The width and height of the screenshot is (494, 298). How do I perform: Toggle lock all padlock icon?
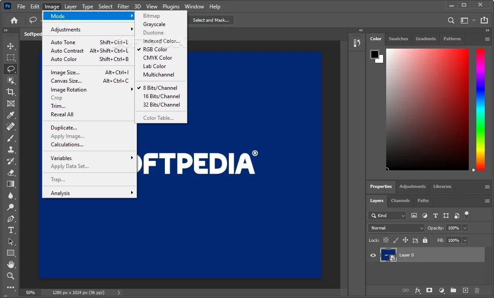(x=425, y=240)
